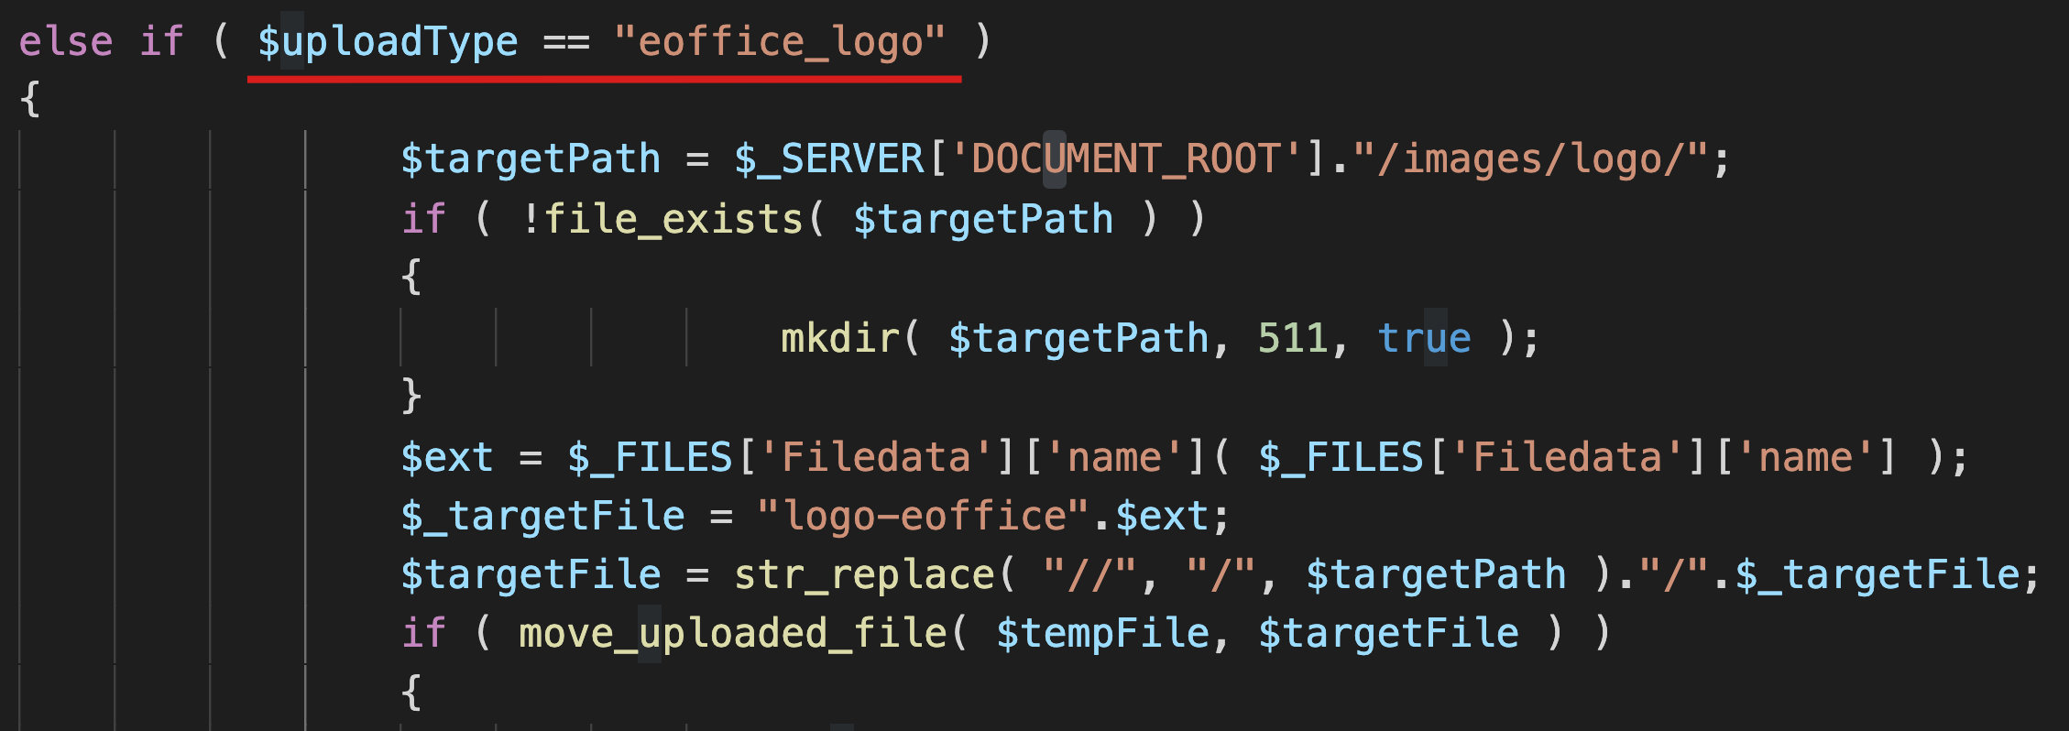
Task: Select $targetFile before the str_replace assignment
Action: (x=531, y=574)
